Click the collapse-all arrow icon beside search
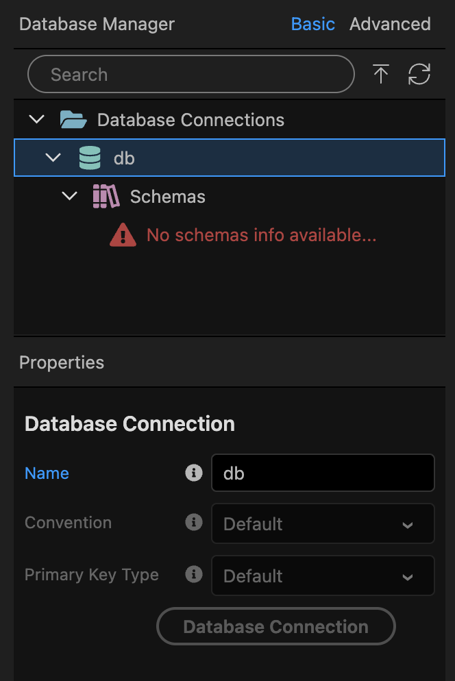455x681 pixels. pyautogui.click(x=381, y=74)
